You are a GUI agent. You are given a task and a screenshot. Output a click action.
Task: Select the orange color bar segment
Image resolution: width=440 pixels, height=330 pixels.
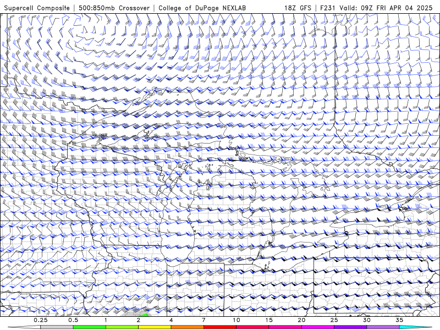(187, 327)
